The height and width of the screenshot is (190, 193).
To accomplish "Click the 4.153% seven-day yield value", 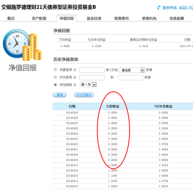I will coord(96,46).
